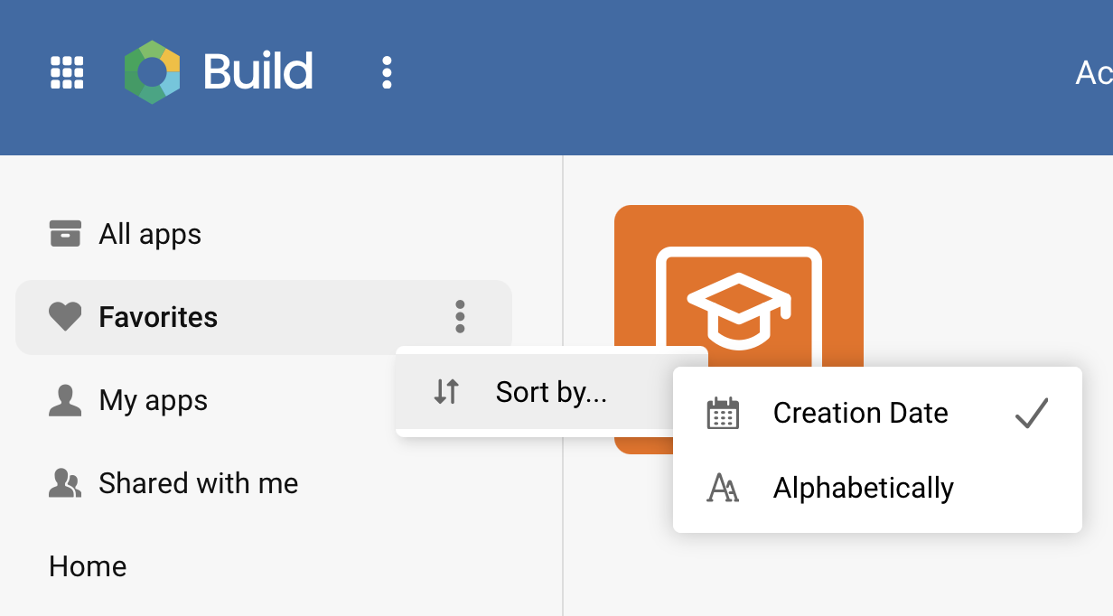The image size is (1113, 616).
Task: Open the app launcher grid icon
Action: click(67, 72)
